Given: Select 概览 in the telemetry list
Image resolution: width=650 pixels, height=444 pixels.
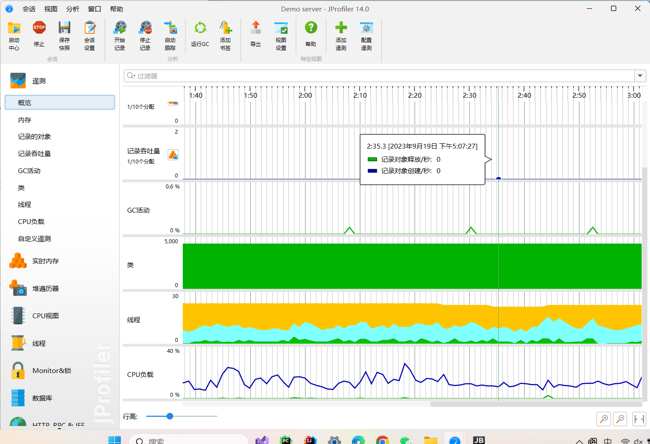Looking at the screenshot, I should click(x=60, y=103).
